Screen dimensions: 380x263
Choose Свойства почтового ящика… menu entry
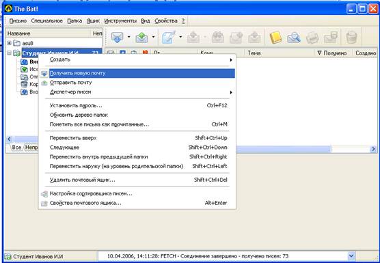[x=137, y=203]
